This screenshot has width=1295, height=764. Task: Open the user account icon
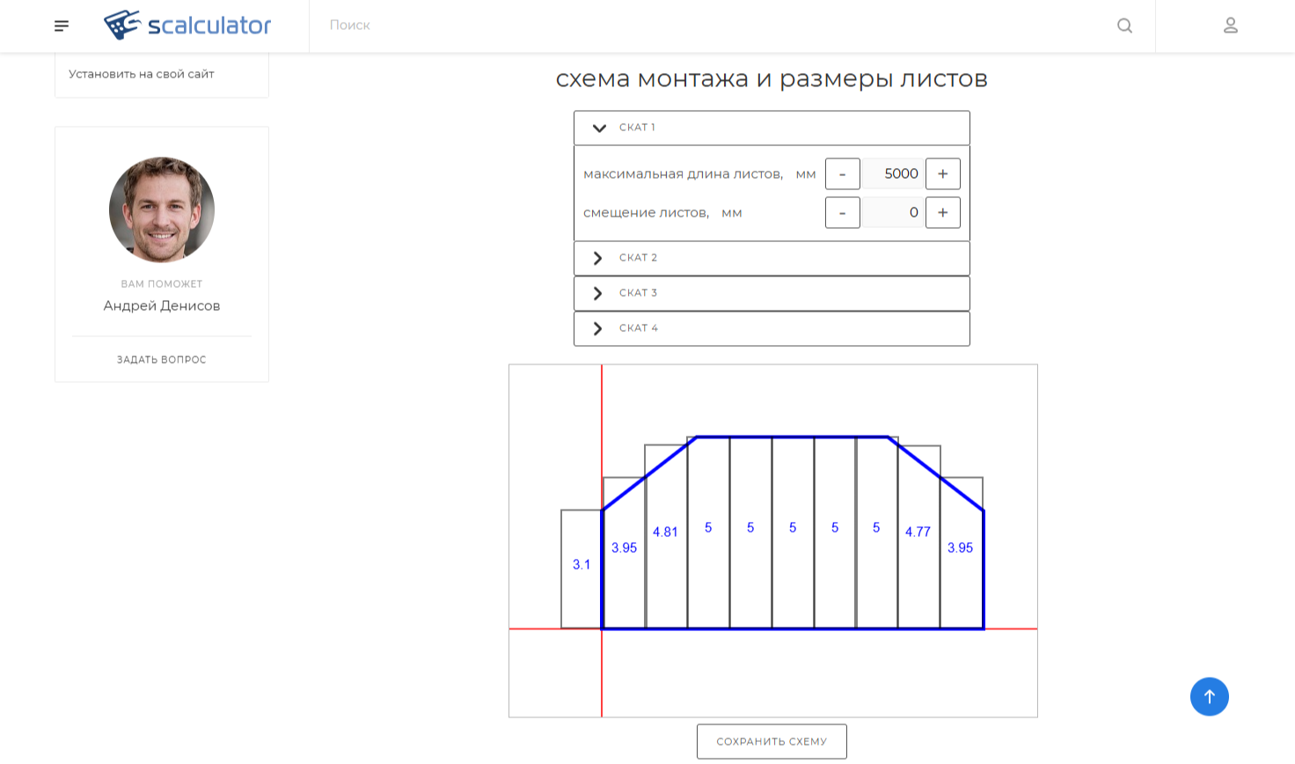pos(1231,26)
